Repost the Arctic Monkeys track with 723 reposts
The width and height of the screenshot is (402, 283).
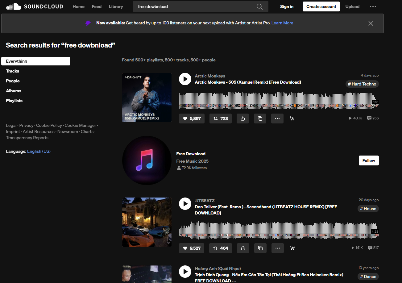click(x=221, y=119)
